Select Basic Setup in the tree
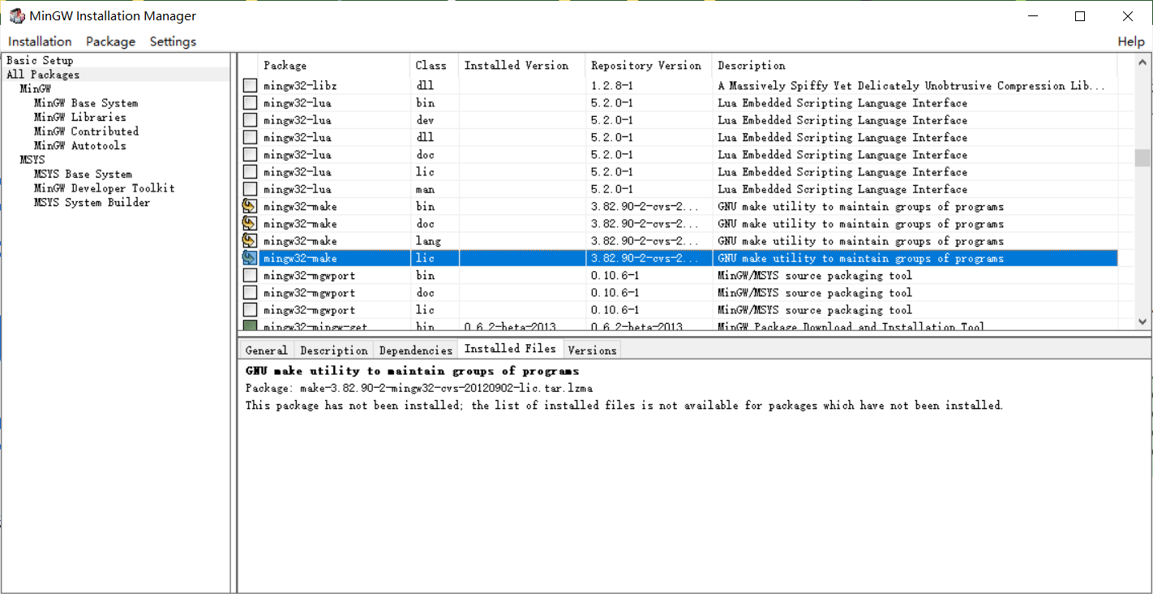This screenshot has height=594, width=1153. click(x=40, y=60)
